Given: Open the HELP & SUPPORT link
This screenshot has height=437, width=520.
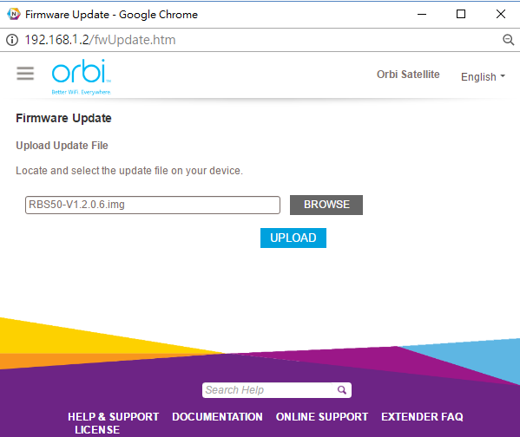Looking at the screenshot, I should (113, 416).
